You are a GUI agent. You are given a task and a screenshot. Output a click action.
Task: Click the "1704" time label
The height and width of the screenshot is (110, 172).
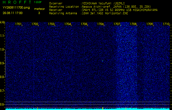68,24
